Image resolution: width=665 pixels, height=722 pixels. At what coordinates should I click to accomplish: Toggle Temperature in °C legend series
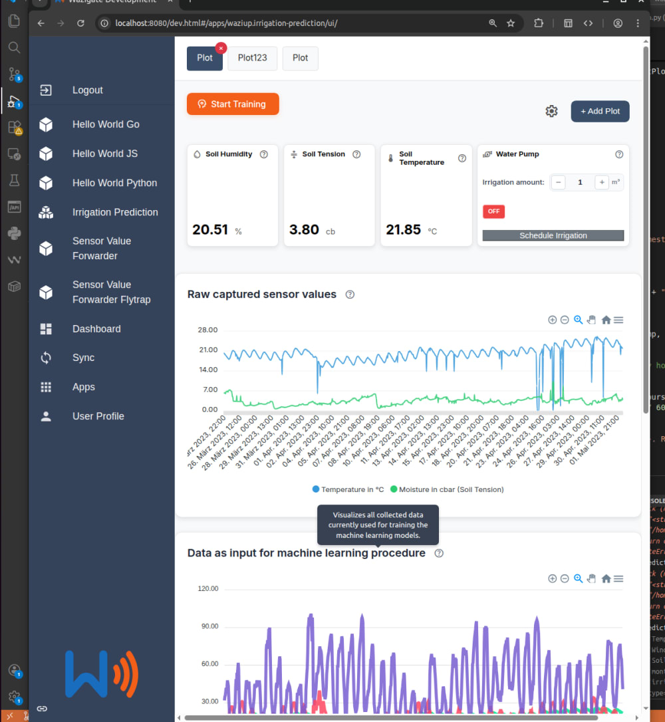click(x=348, y=489)
